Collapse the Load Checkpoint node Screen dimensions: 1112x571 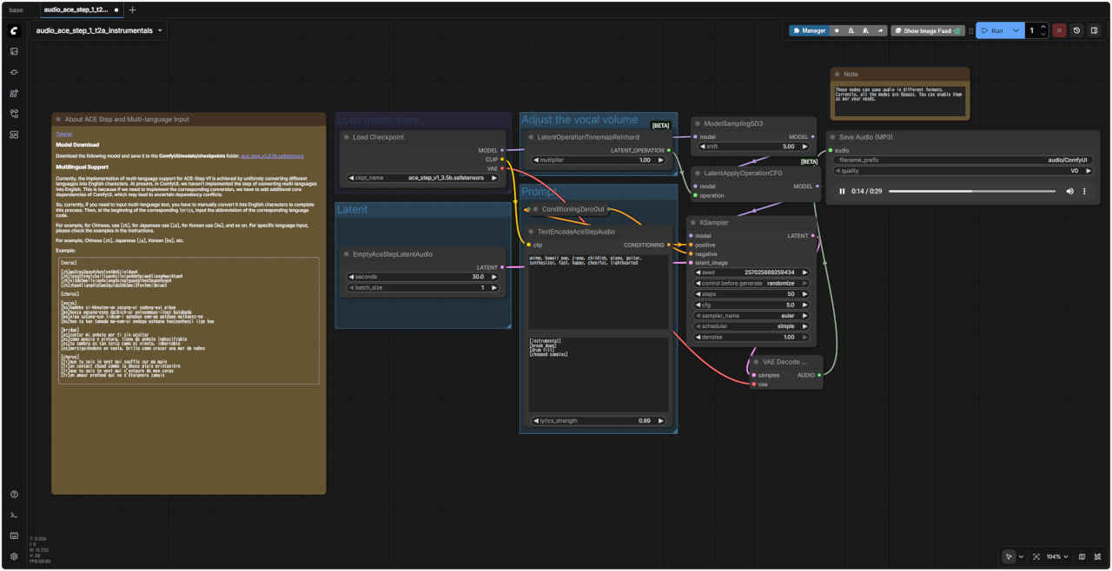tap(346, 137)
